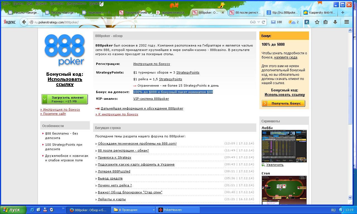Click the Получить бонус yellow button
The image size is (357, 214).
tap(283, 103)
